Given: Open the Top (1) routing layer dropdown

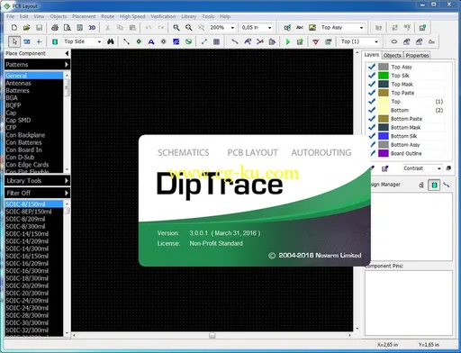Looking at the screenshot, I should [x=376, y=41].
